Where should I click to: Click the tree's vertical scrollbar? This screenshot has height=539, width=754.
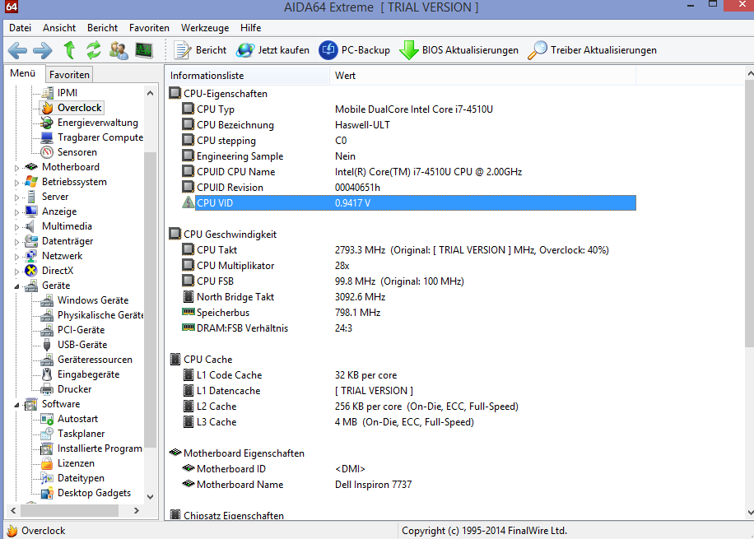(150, 300)
